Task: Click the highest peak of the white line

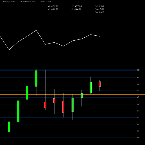Action: (x=36, y=30)
